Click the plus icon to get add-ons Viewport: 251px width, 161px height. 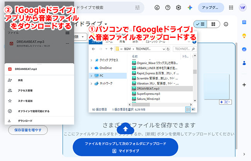click(244, 85)
